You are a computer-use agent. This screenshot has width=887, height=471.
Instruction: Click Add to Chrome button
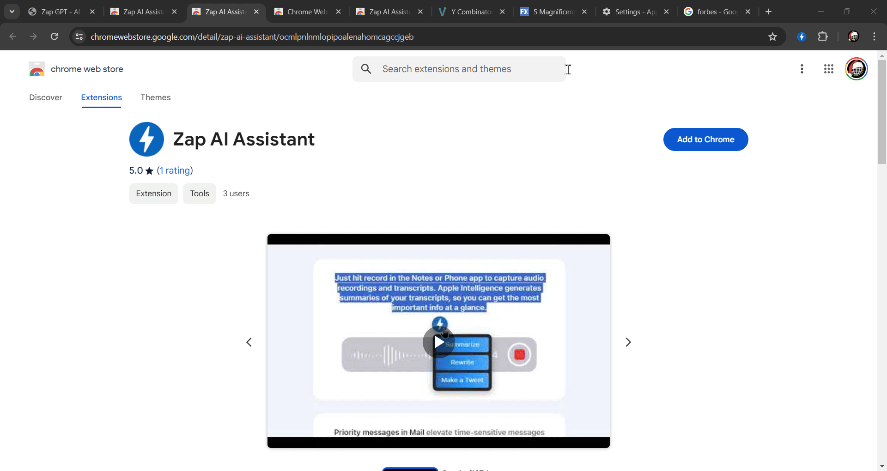click(x=705, y=139)
